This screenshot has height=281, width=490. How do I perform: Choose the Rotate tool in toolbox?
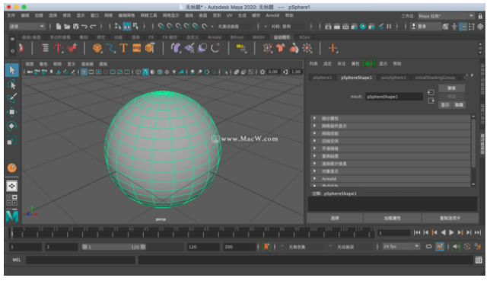(12, 126)
